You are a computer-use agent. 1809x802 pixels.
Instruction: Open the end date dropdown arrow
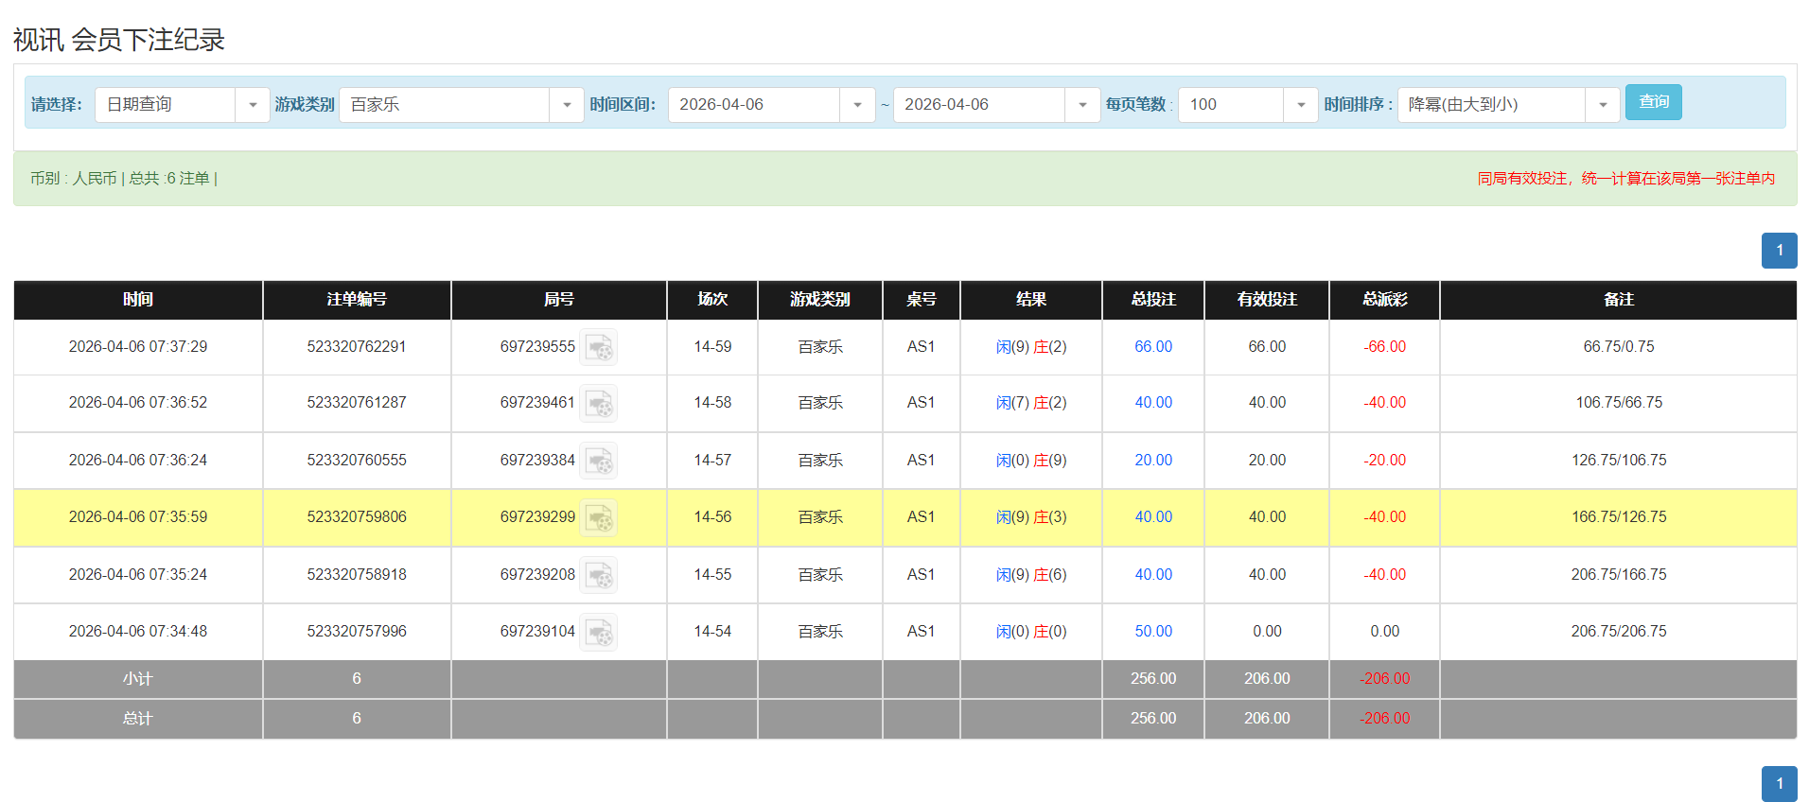[1081, 105]
